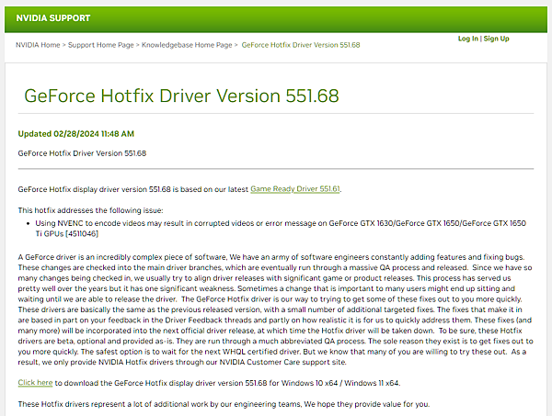552x416 pixels.
Task: Open the Game Ready Driver 551.61 link
Action: 295,189
